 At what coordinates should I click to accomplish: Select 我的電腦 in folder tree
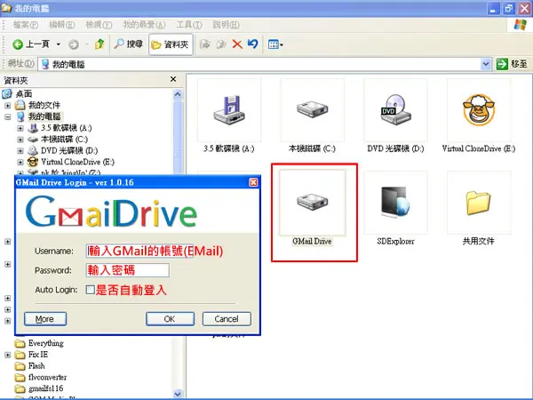pyautogui.click(x=44, y=116)
